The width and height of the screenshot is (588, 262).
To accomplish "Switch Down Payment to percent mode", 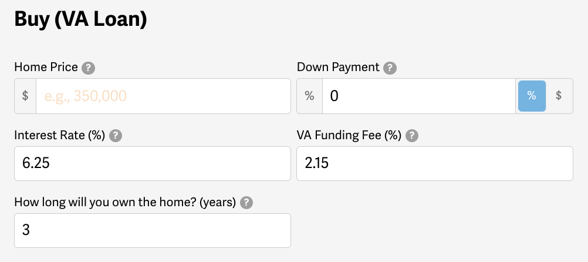I will click(x=532, y=96).
